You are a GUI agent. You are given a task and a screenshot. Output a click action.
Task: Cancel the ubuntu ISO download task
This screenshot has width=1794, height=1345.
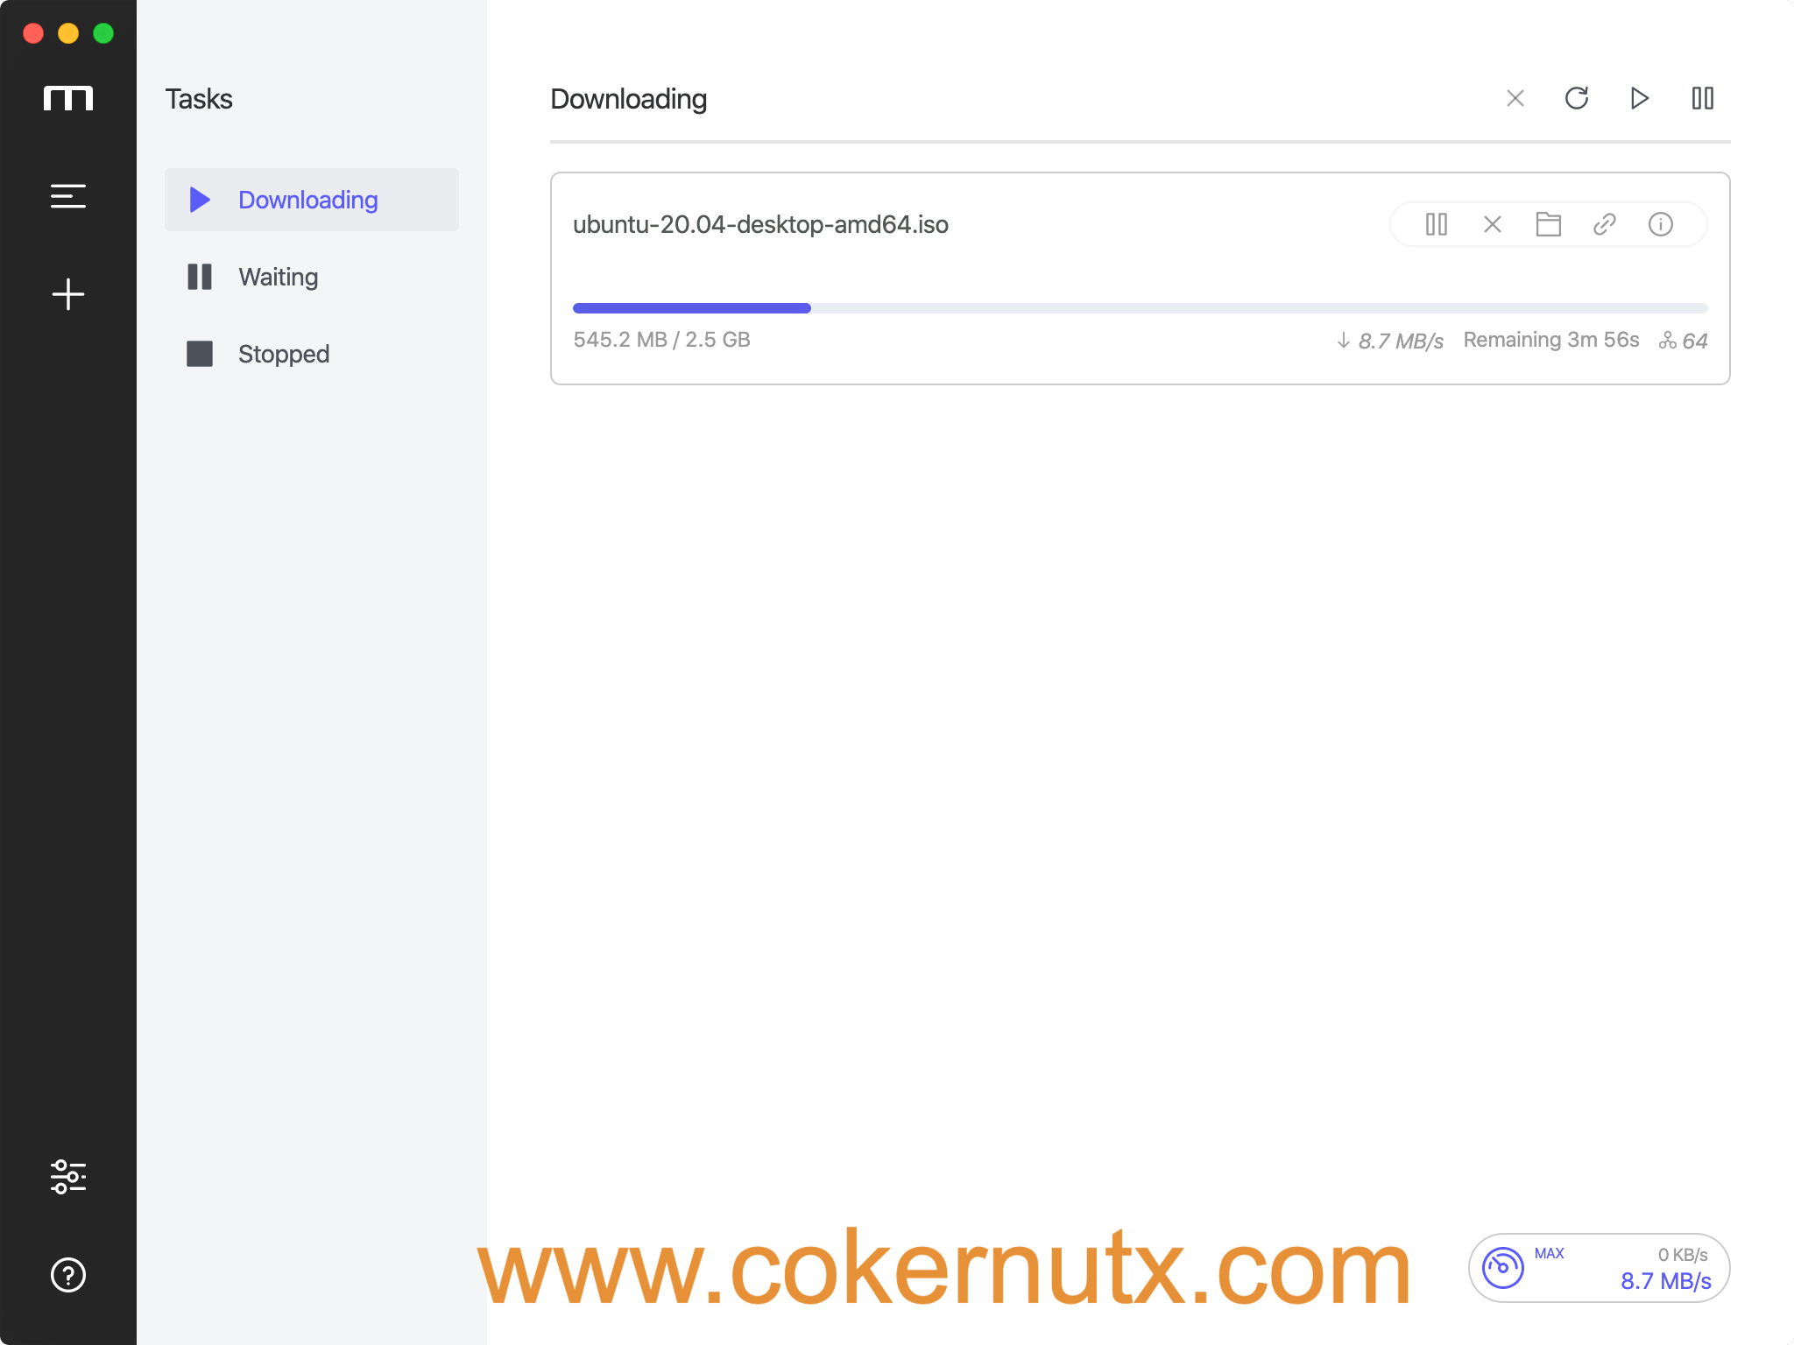pyautogui.click(x=1494, y=225)
